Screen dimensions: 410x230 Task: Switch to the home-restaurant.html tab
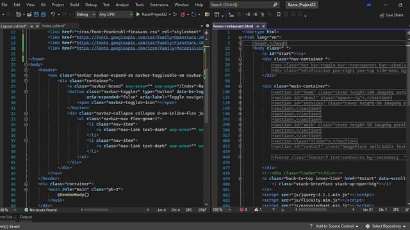tap(233, 26)
